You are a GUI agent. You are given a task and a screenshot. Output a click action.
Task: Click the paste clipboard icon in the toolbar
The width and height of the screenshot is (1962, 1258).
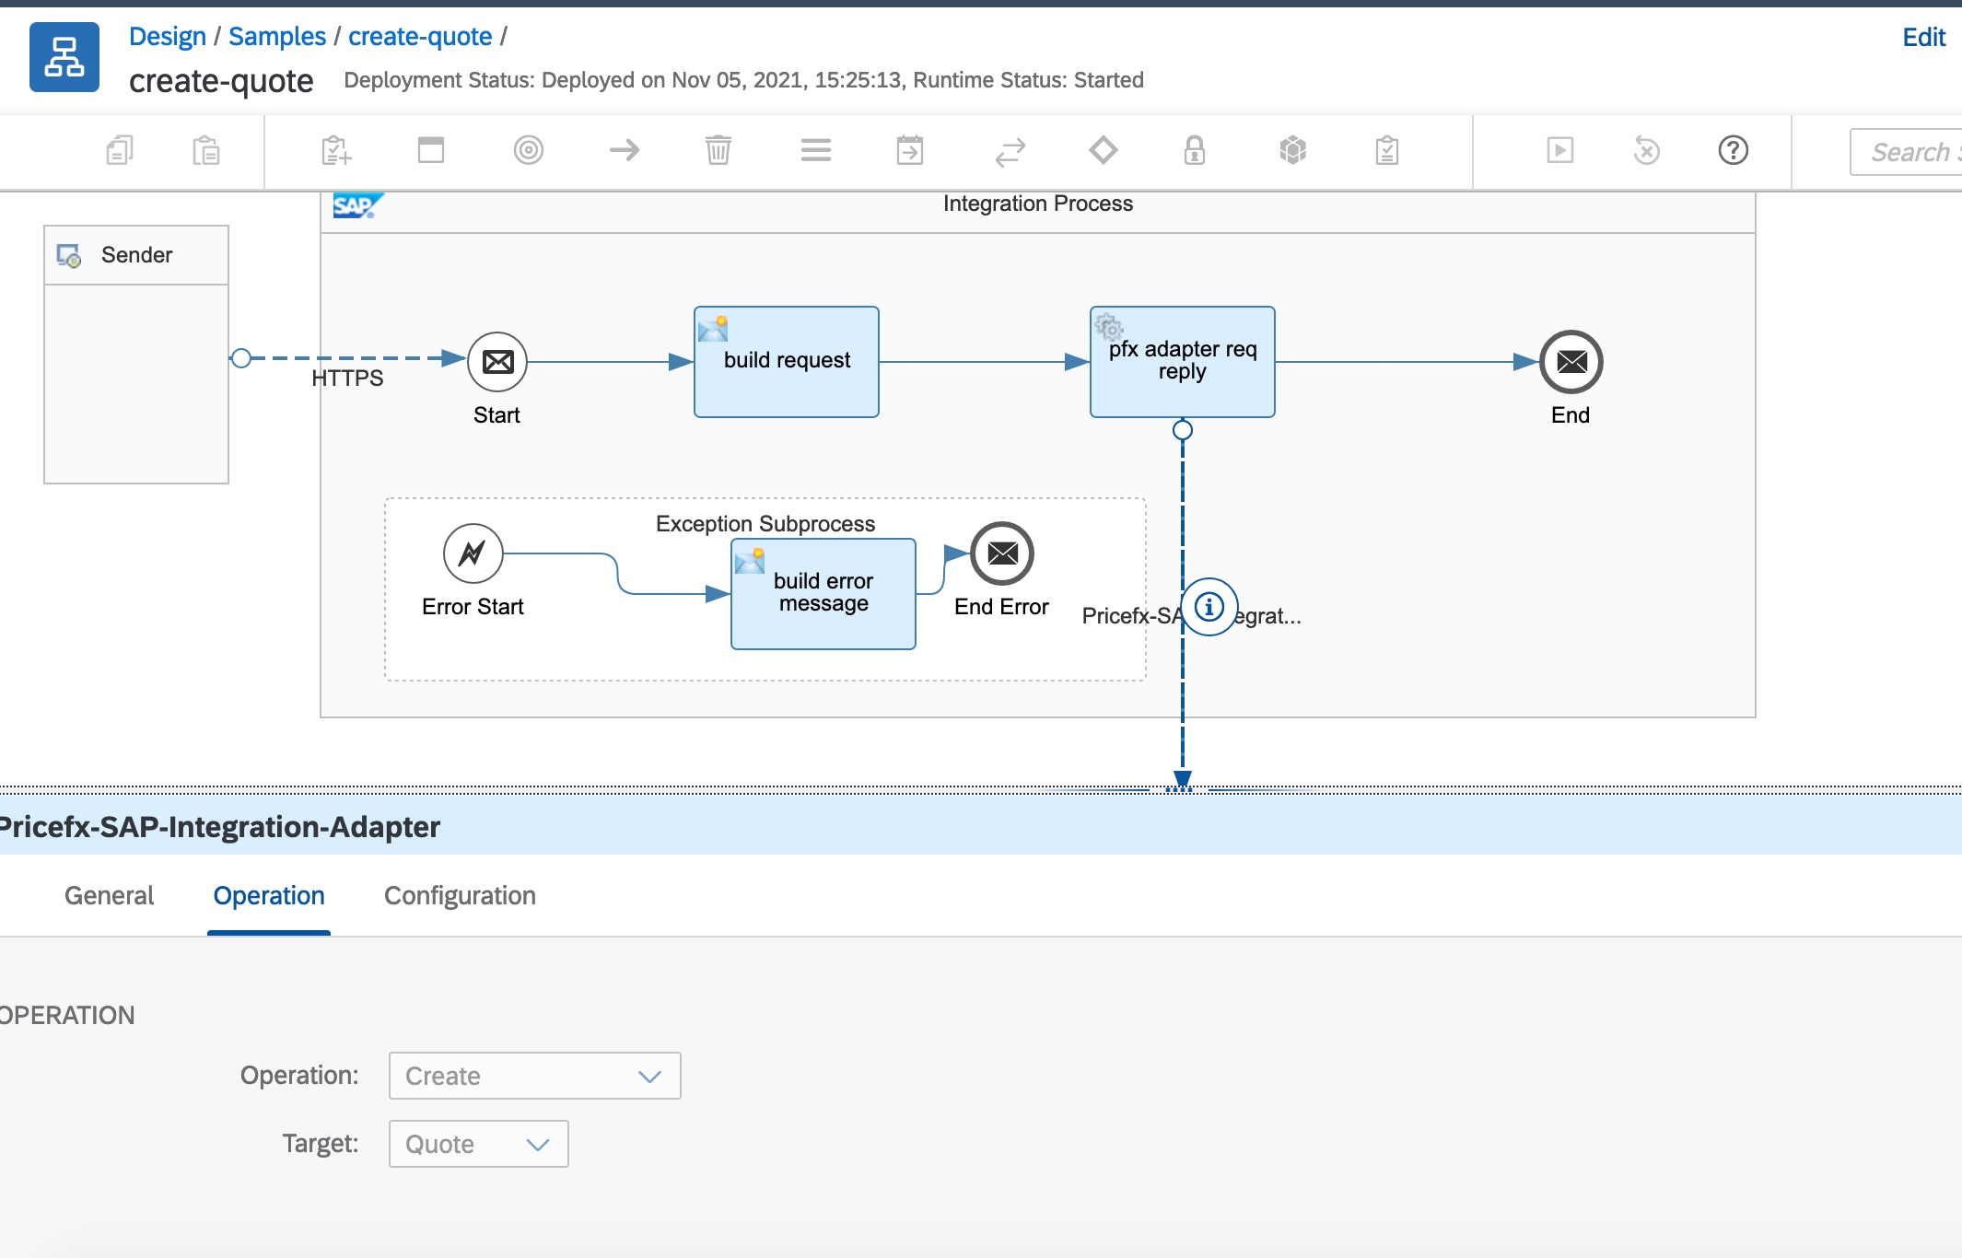click(x=205, y=150)
